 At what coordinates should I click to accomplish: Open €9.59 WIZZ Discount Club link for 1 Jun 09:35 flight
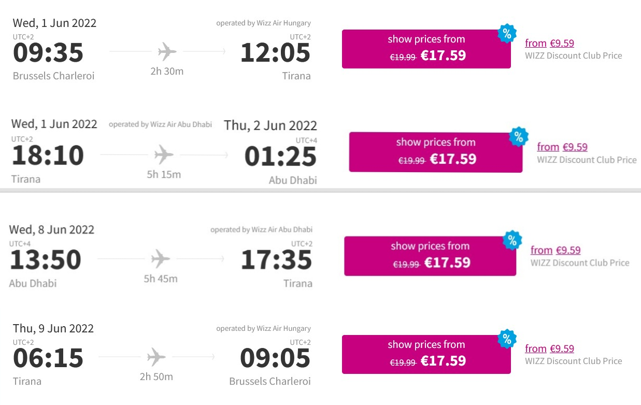point(549,43)
